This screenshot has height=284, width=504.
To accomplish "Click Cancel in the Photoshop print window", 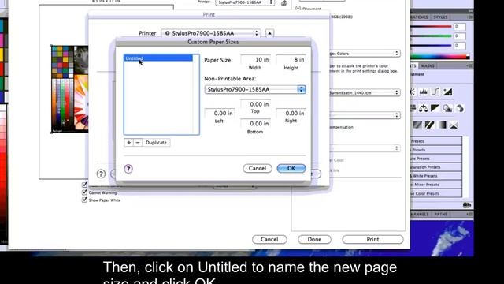I will tap(269, 239).
